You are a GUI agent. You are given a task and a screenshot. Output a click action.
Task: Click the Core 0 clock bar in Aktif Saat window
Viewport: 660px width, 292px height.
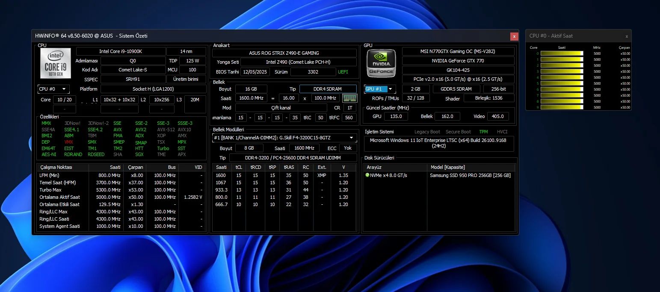[562, 53]
